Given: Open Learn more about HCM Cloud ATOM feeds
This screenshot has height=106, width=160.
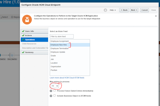Looking at the screenshot, I should (67, 78).
